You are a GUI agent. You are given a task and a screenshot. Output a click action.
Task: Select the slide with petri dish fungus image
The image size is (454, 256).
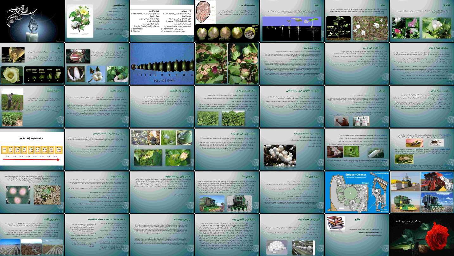click(32, 192)
